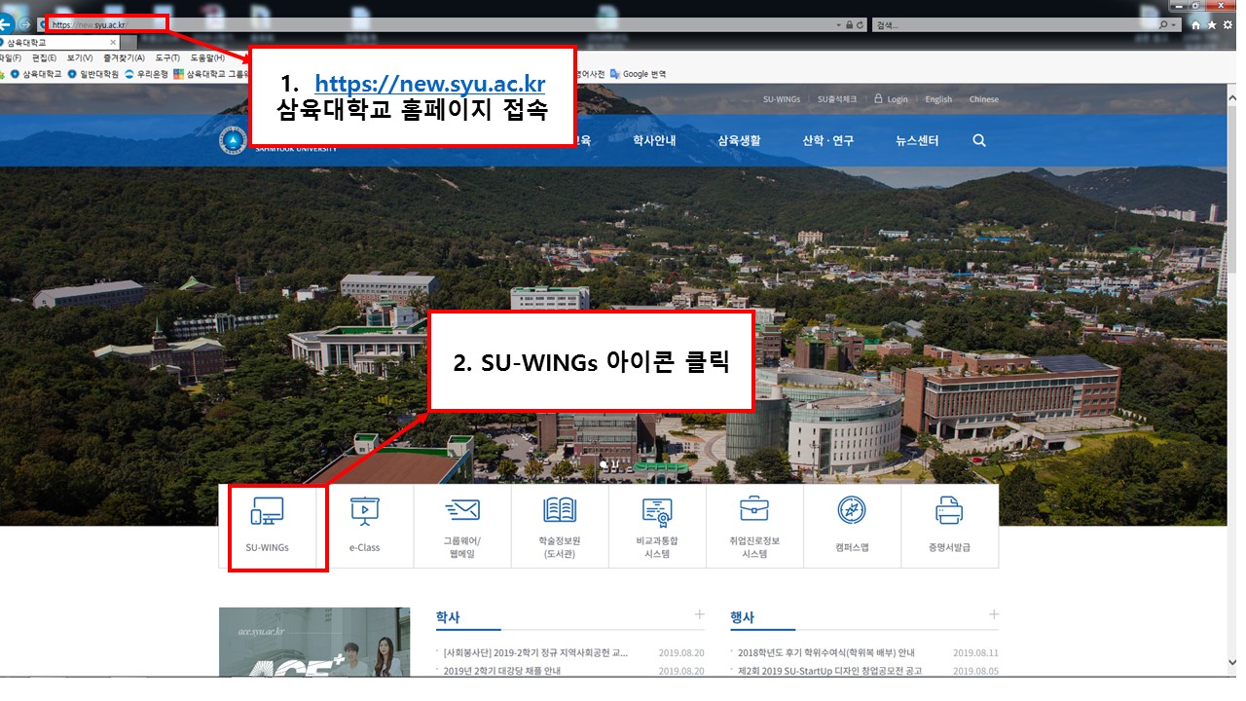
Task: Open the address bar history dropdown arrow
Action: (x=838, y=24)
